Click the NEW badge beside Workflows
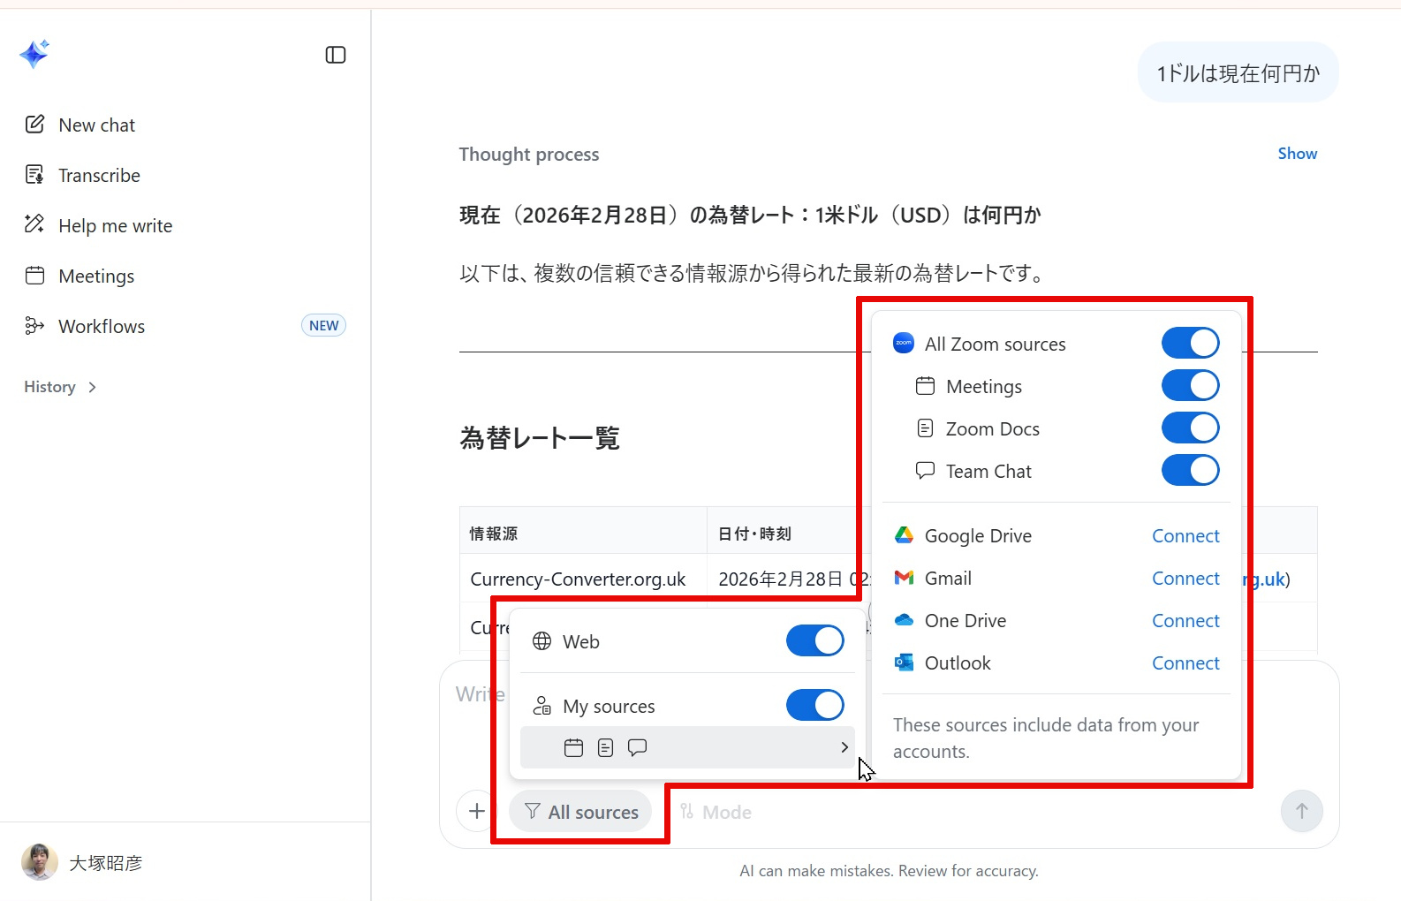1401x901 pixels. click(x=323, y=325)
